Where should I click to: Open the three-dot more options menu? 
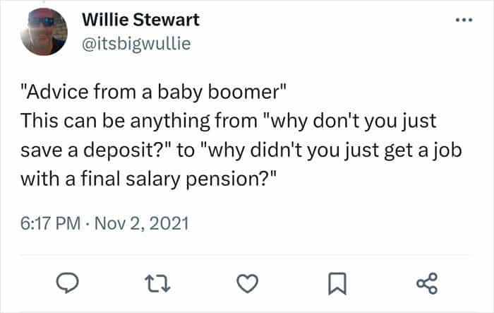point(462,19)
